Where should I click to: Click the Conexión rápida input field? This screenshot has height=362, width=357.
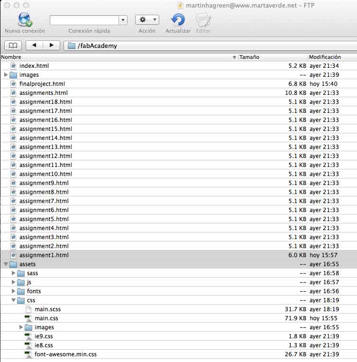84,20
